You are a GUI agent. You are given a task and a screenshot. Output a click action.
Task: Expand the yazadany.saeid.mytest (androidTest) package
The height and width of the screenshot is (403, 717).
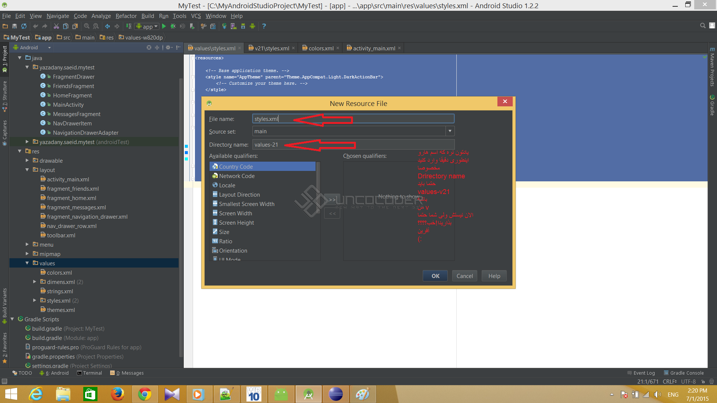[27, 142]
